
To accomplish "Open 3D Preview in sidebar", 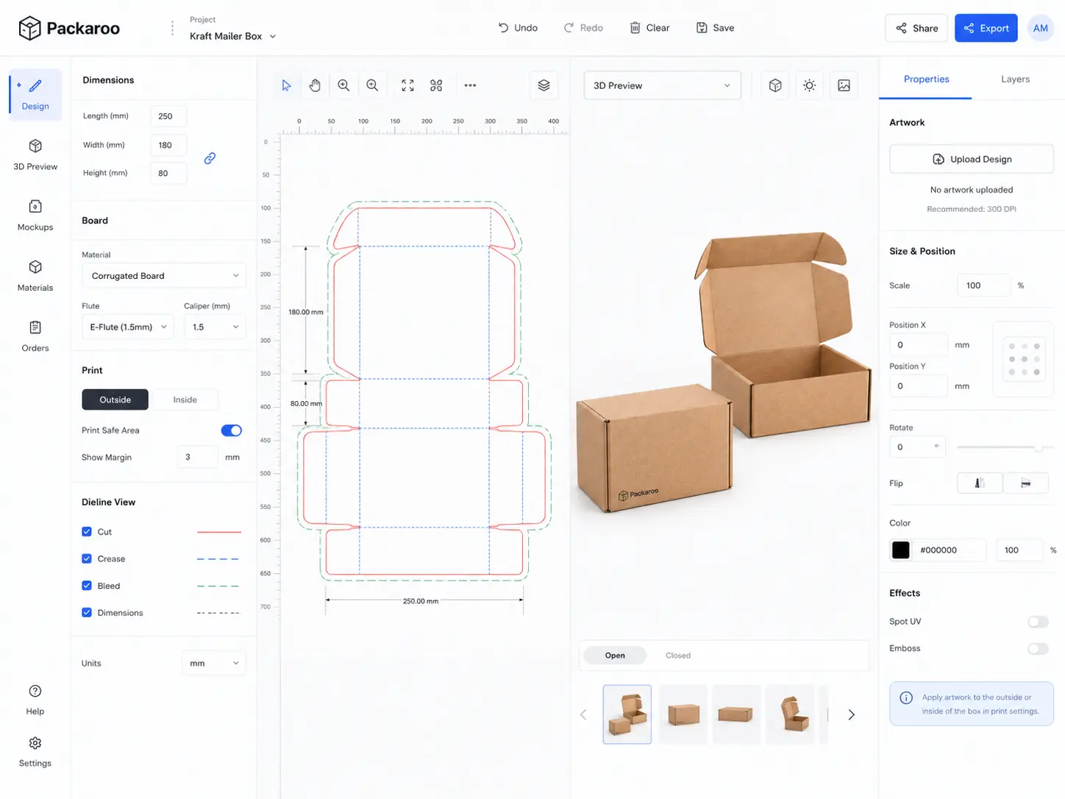I will (x=35, y=155).
